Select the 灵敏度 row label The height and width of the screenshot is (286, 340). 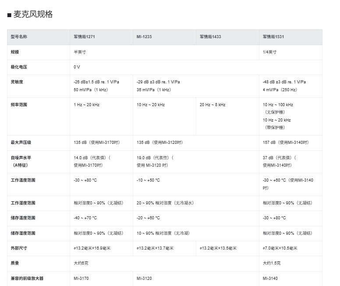pos(17,82)
